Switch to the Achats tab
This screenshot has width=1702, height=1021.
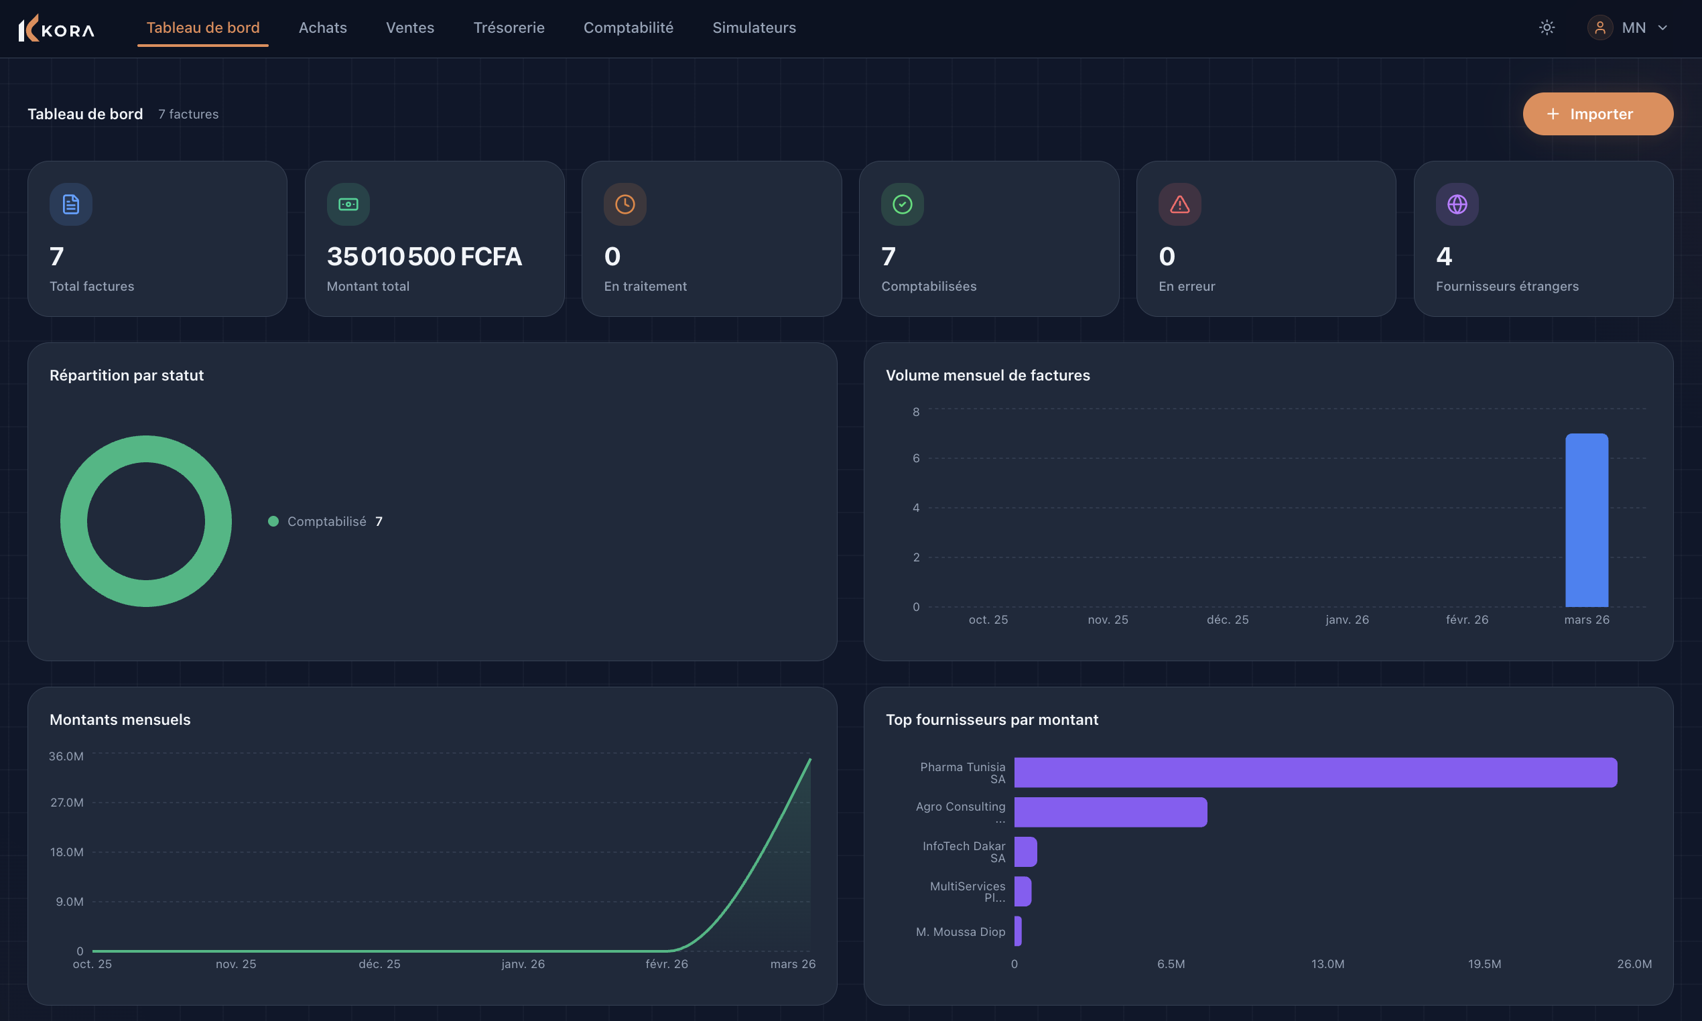tap(323, 27)
